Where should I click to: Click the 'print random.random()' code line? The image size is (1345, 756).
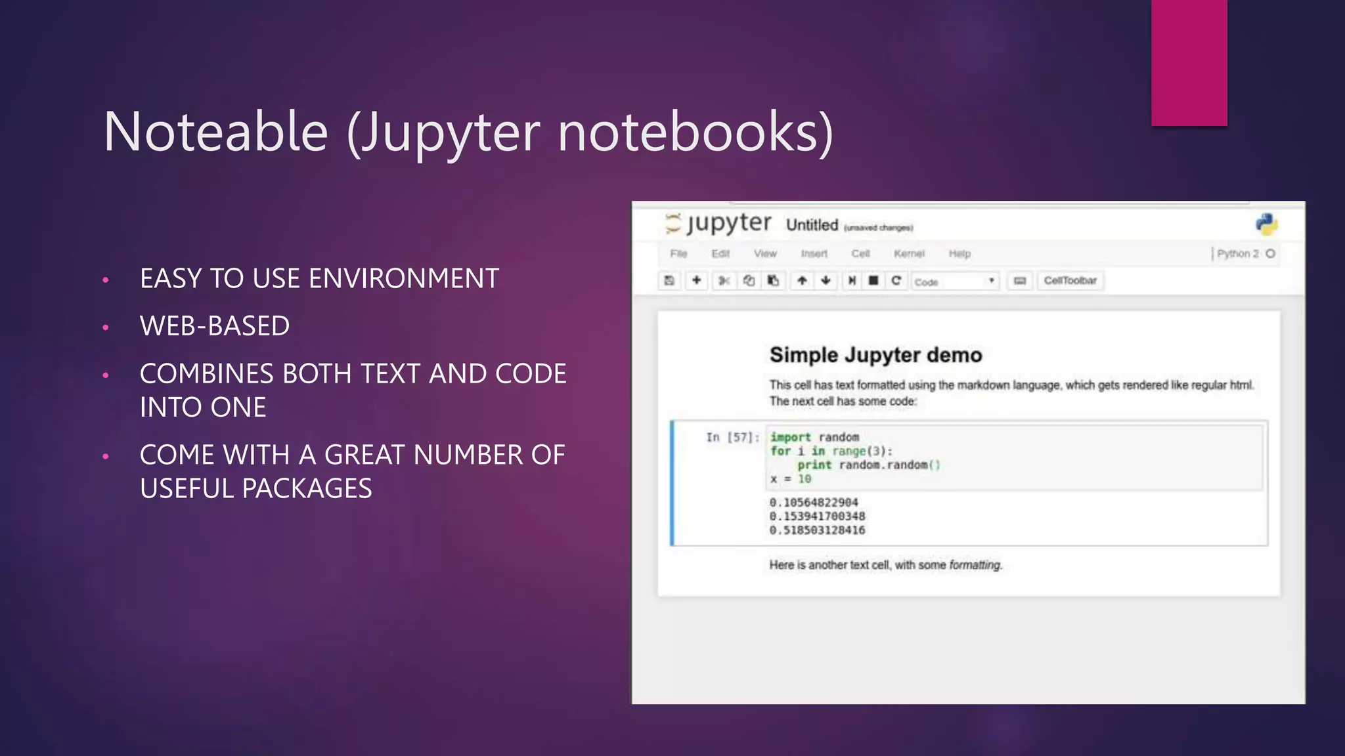(x=869, y=465)
